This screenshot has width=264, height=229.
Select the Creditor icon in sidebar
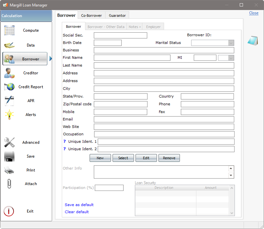pos(9,73)
